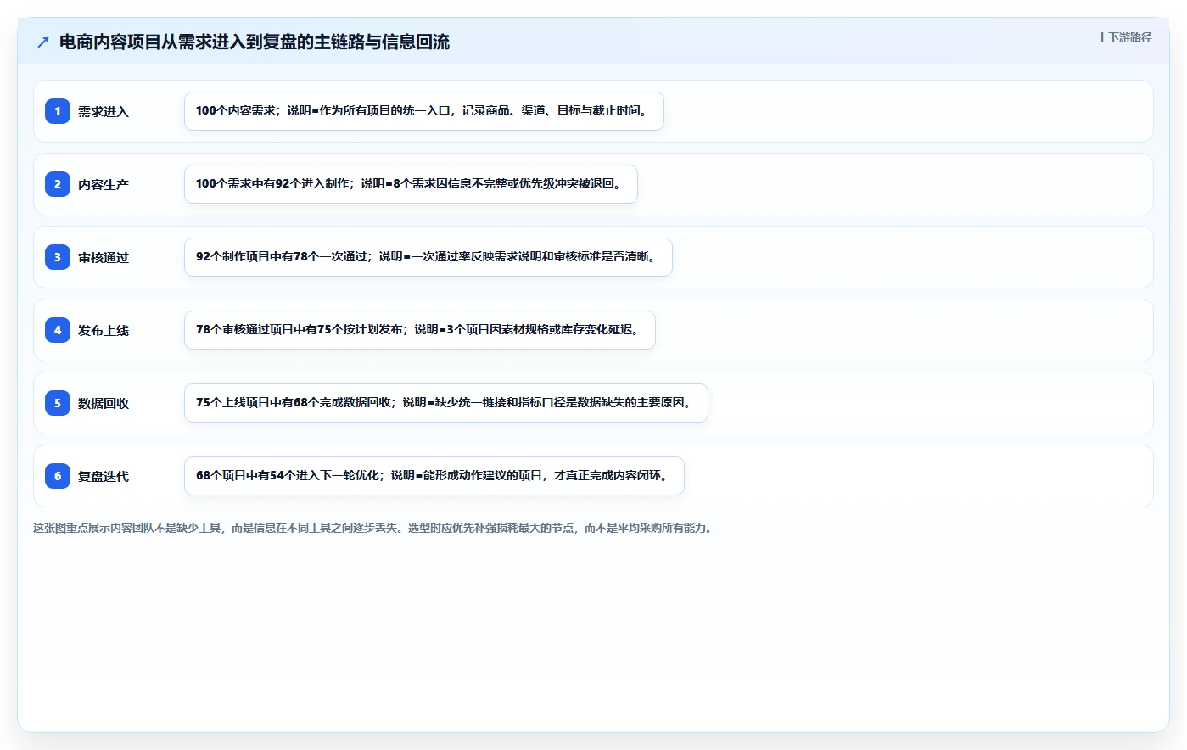Click the title 电商内容项目从需求进入到复盘的主链路与信息回流
The width and height of the screenshot is (1187, 750).
coord(255,42)
